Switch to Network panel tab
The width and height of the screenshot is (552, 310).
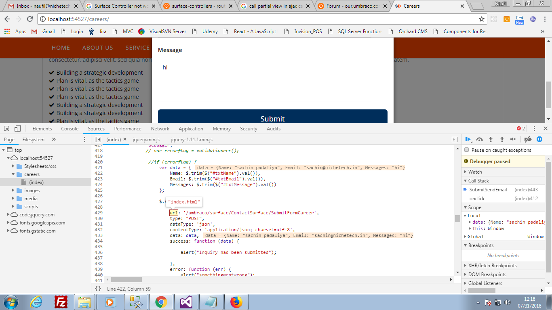click(x=160, y=128)
